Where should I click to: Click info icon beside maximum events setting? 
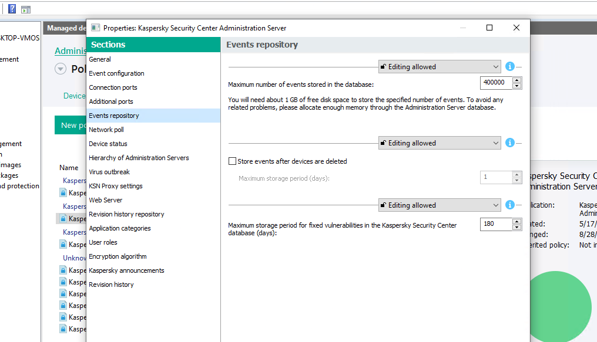tap(510, 67)
